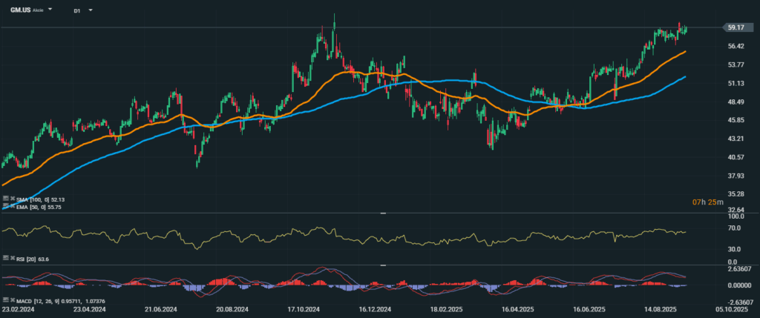Image resolution: width=760 pixels, height=318 pixels.
Task: Remove the RSI [20] indicator
Action: (13, 258)
